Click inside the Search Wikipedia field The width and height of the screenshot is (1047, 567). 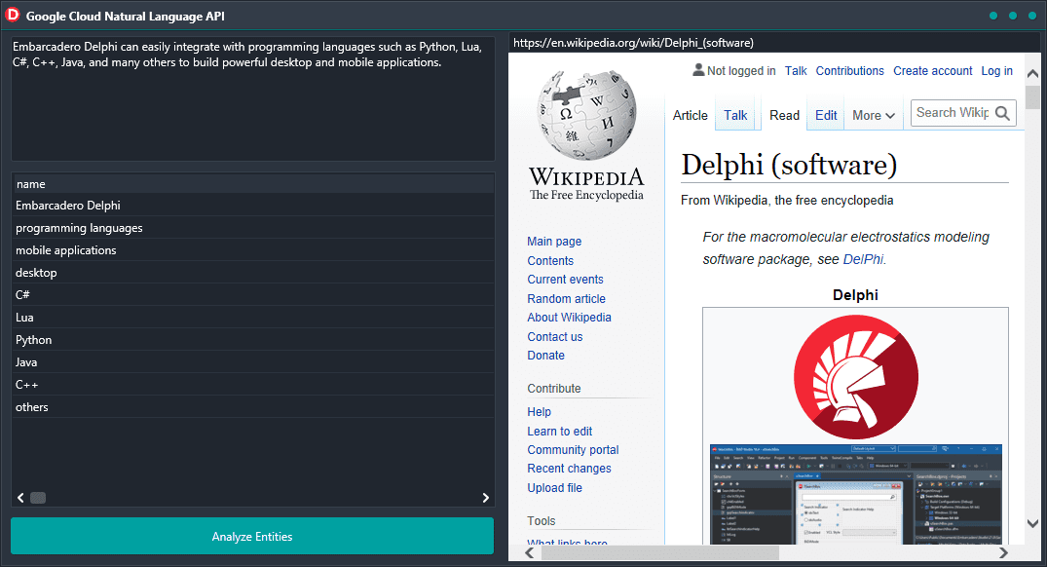click(953, 113)
